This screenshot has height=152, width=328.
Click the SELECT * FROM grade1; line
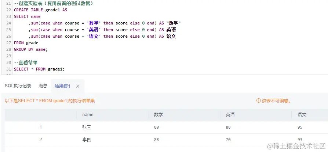tap(39, 69)
